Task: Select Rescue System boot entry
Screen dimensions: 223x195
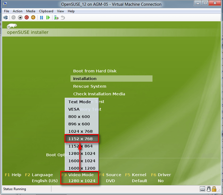Action: [x=90, y=86]
